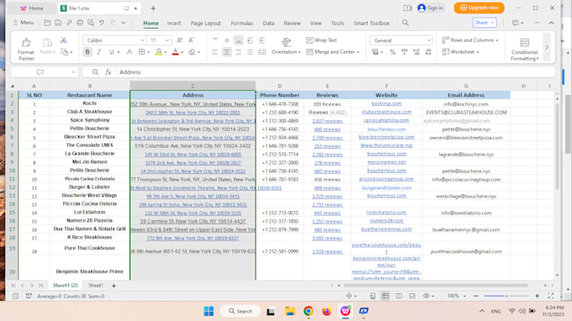Expand the quick access toolbar chevron
This screenshot has width=572, height=321.
124,23
